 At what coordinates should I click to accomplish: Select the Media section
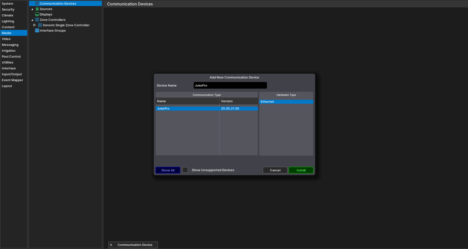(x=14, y=33)
